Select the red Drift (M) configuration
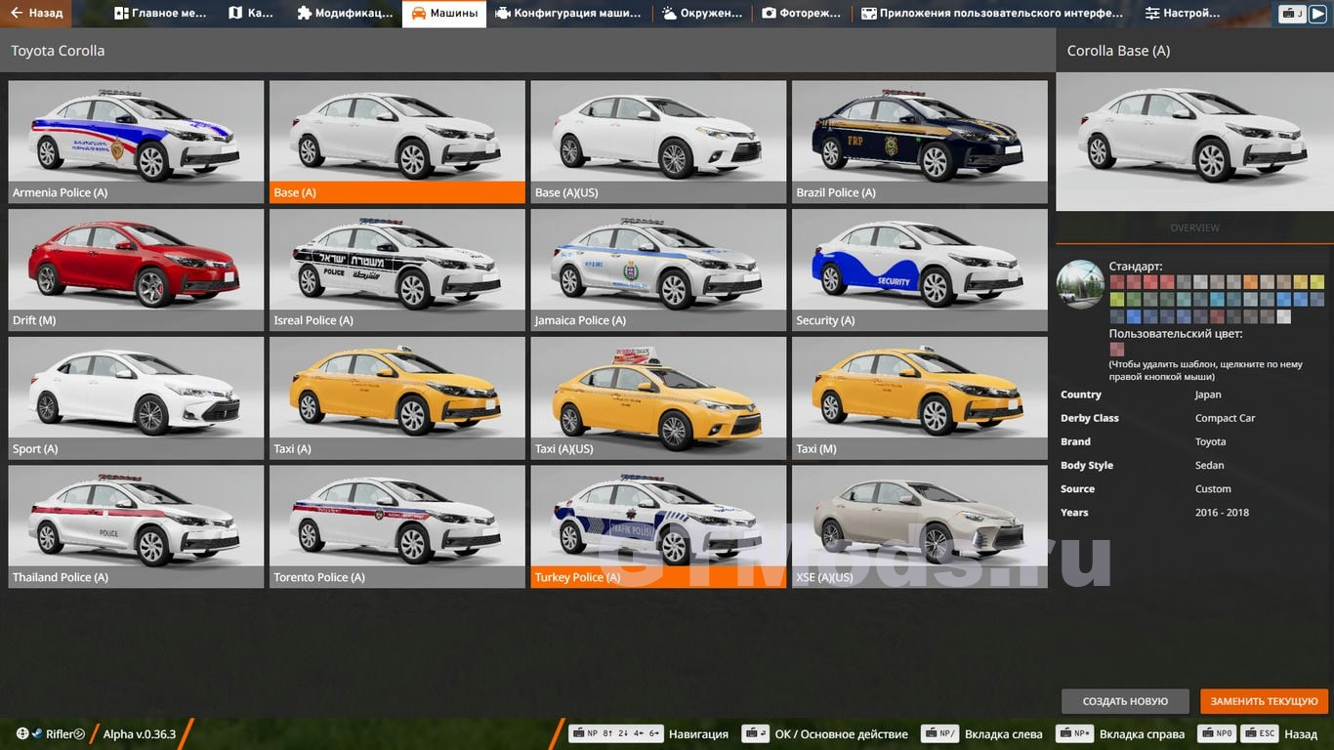Viewport: 1334px width, 750px height. coord(136,270)
